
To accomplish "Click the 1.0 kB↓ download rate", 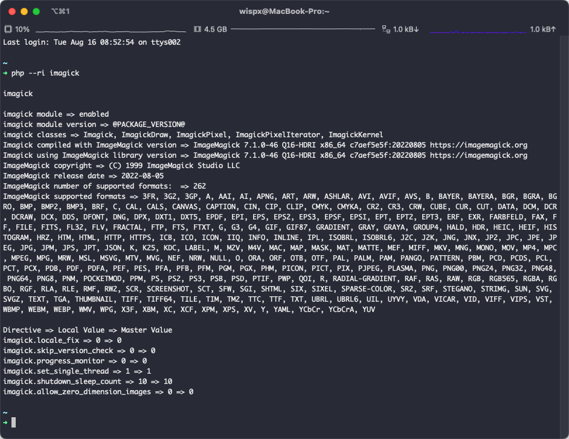I will coord(406,29).
